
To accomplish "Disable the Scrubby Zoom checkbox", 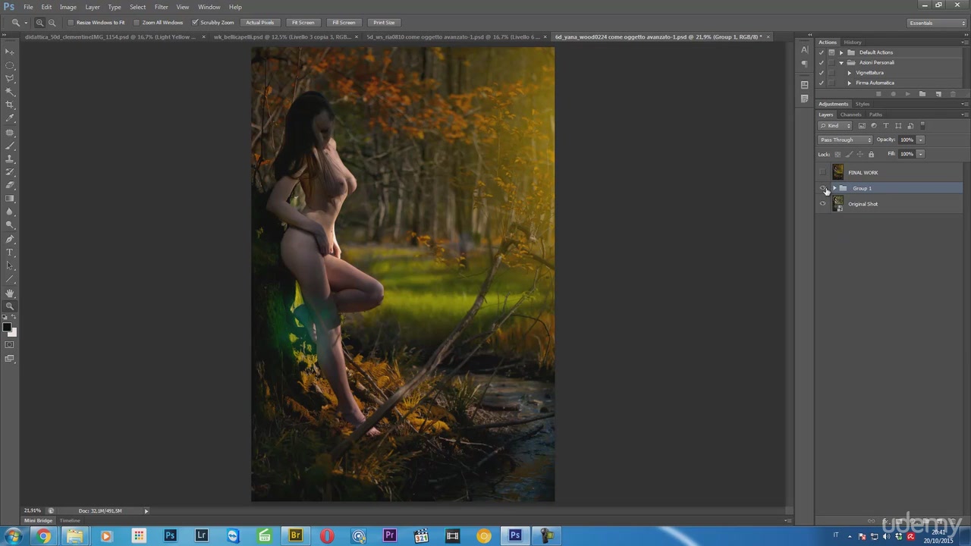I will coord(195,23).
